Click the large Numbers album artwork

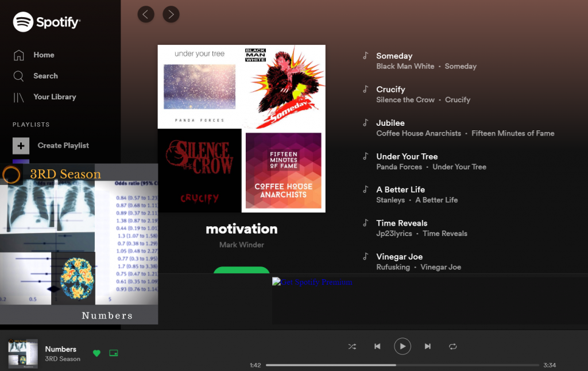click(79, 244)
